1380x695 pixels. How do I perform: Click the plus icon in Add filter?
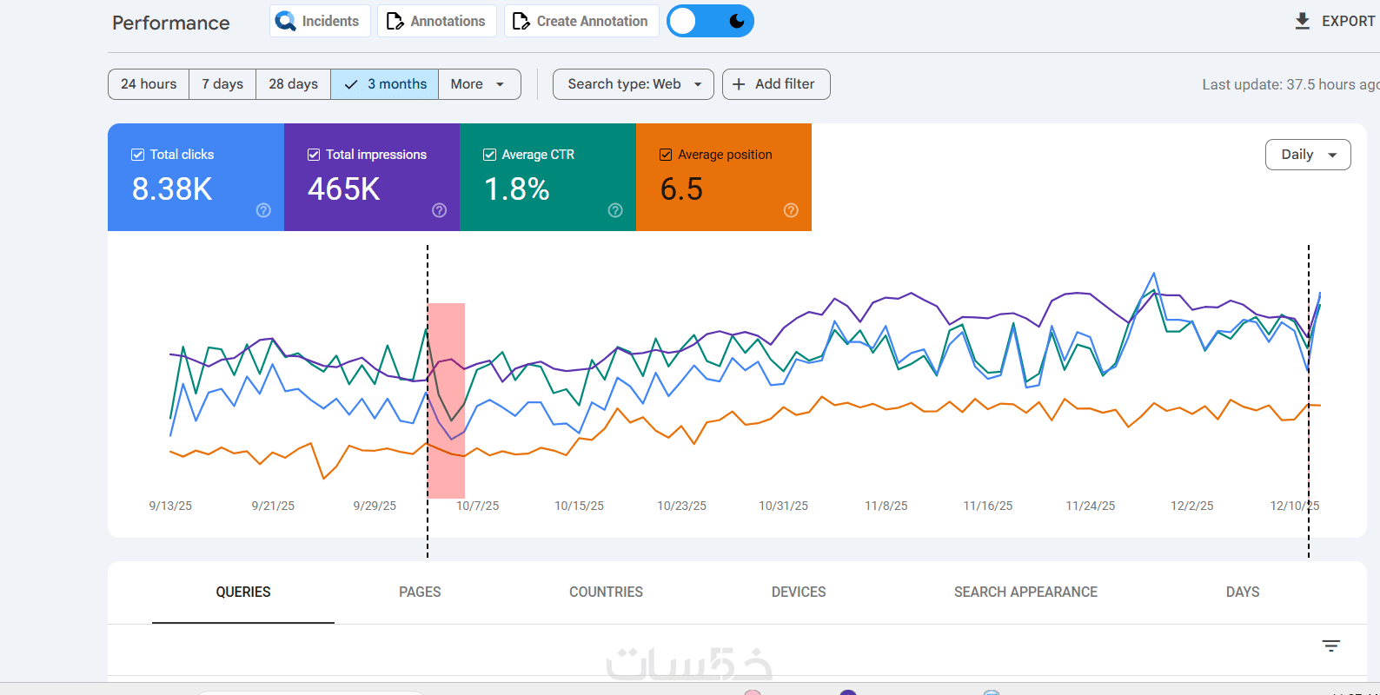click(739, 84)
